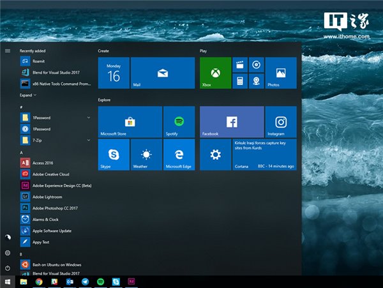The height and width of the screenshot is (288, 383).
Task: Open Google Chrome from the taskbar
Action: pyautogui.click(x=39, y=282)
